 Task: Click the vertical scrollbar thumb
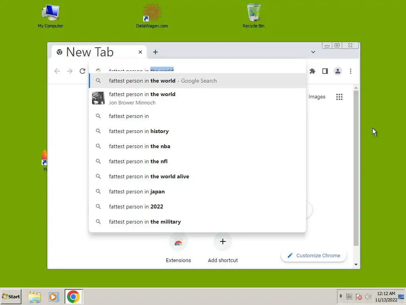coord(356,168)
